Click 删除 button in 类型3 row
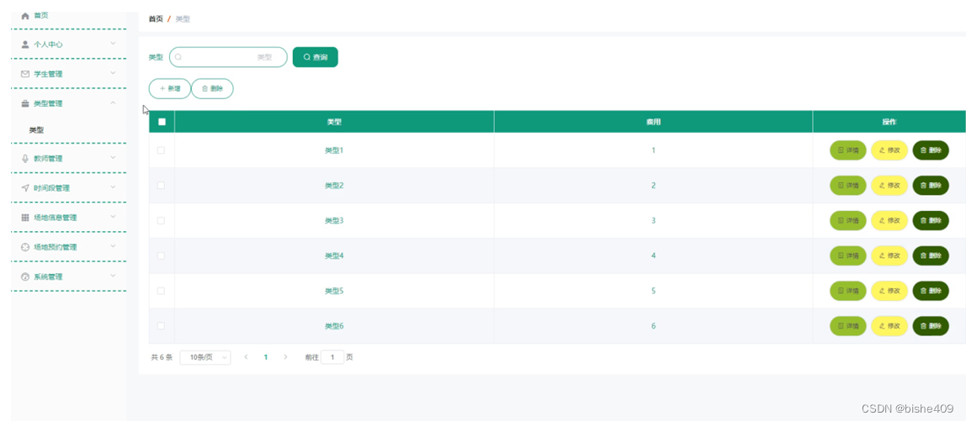This screenshot has height=421, width=966. point(931,220)
